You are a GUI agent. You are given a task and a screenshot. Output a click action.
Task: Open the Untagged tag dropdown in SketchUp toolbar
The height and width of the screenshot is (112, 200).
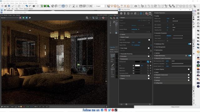point(100,6)
